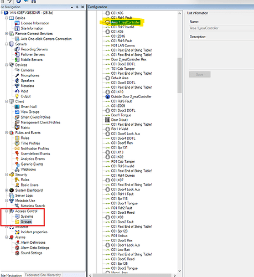Select the Smart Wall grid icon

(17, 107)
